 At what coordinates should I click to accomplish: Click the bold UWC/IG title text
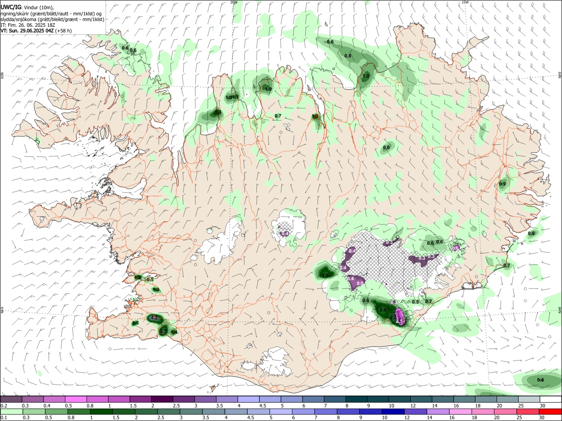click(11, 7)
